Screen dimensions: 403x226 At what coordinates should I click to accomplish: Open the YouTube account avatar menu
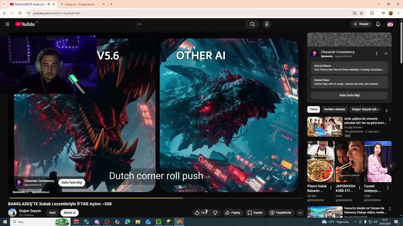(390, 24)
